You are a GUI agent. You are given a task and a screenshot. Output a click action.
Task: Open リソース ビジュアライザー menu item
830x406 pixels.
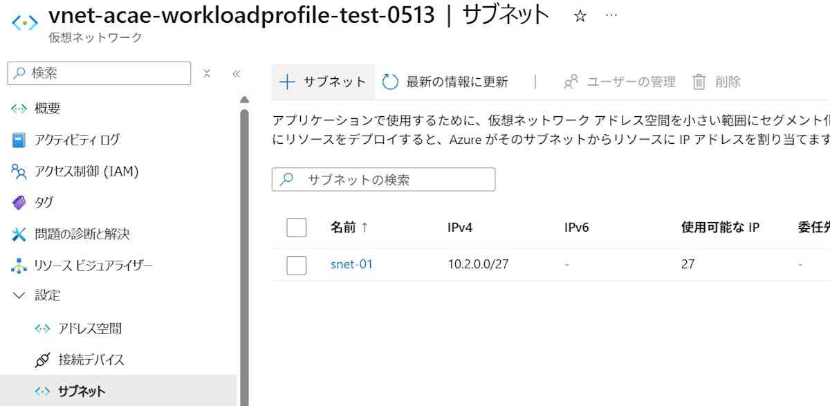[x=93, y=266]
